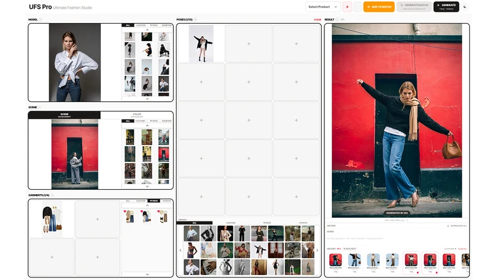498x280 pixels.
Task: Click the selected garment outfit in first slot
Action: pos(52,219)
